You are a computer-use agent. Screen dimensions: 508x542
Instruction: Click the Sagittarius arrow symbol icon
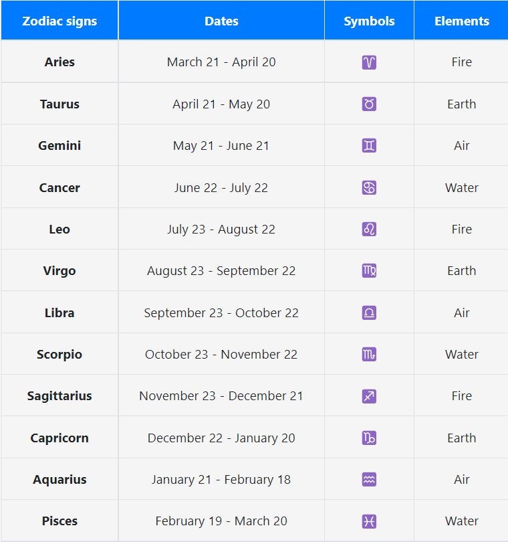[x=369, y=396]
